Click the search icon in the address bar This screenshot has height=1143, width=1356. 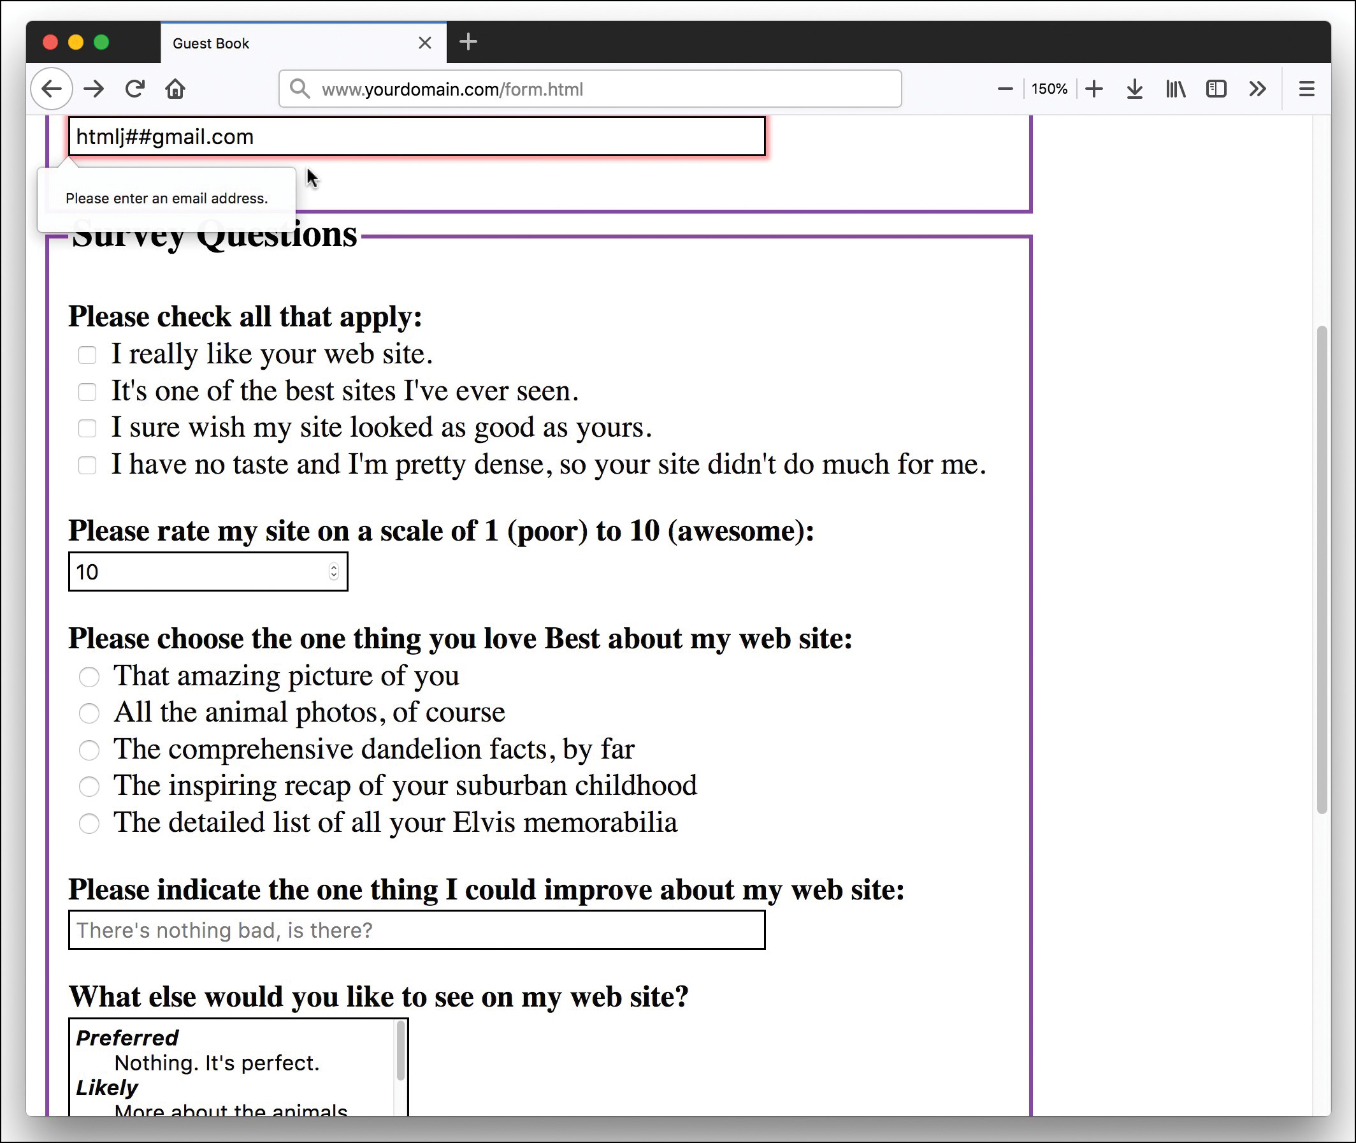point(300,89)
